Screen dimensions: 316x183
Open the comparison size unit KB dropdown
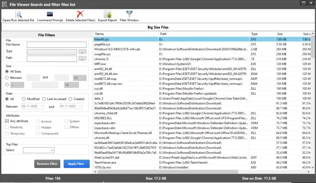click(71, 85)
